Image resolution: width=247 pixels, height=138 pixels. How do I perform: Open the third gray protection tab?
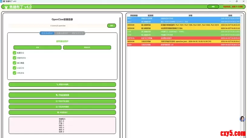pos(78,33)
